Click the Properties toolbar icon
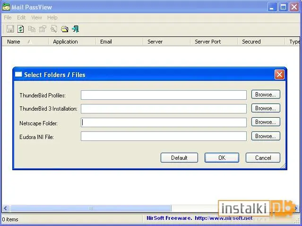Image resolution: width=302 pixels, height=226 pixels. [43, 29]
